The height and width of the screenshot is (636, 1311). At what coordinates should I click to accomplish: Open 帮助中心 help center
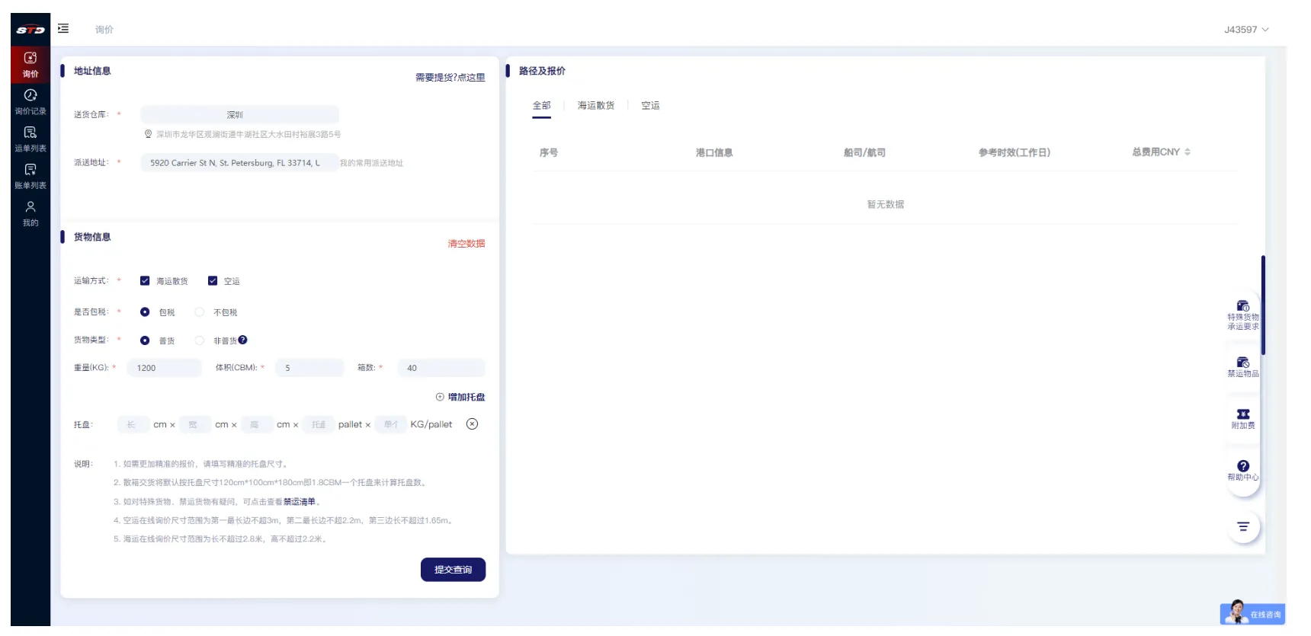(1242, 471)
